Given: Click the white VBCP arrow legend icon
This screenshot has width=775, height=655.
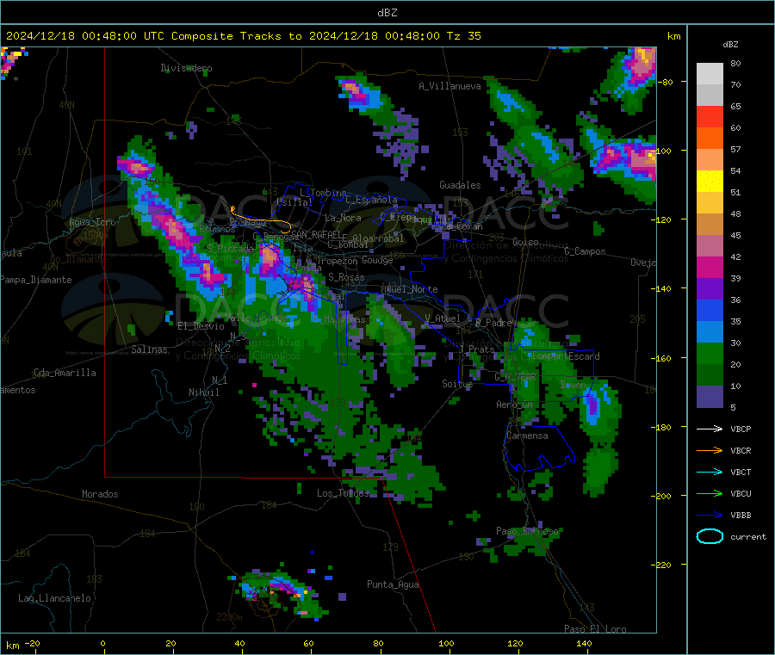Looking at the screenshot, I should point(710,429).
